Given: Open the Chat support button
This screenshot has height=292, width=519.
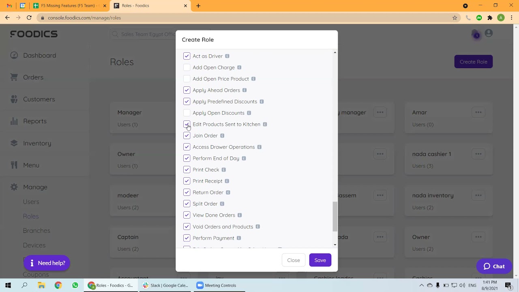Looking at the screenshot, I should click(x=493, y=266).
